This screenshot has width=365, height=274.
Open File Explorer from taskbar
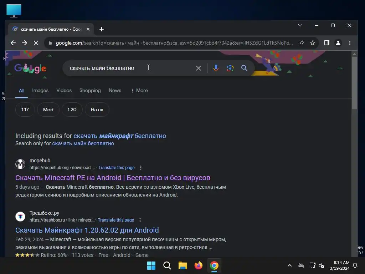pos(183,265)
